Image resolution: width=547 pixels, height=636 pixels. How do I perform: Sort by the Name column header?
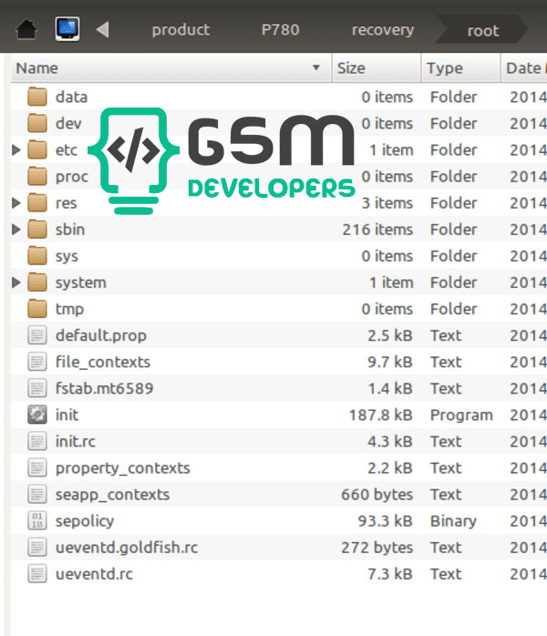(x=170, y=68)
